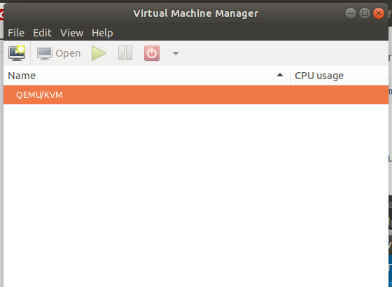Minimize the Virtual Machine Manager window
The image size is (392, 287).
tap(351, 13)
